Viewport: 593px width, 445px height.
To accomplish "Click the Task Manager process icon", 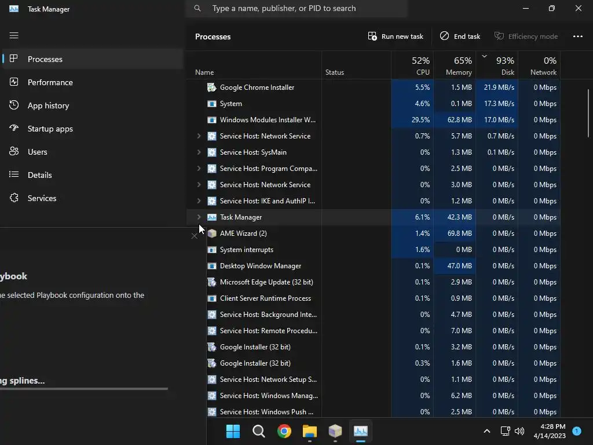I will (212, 217).
